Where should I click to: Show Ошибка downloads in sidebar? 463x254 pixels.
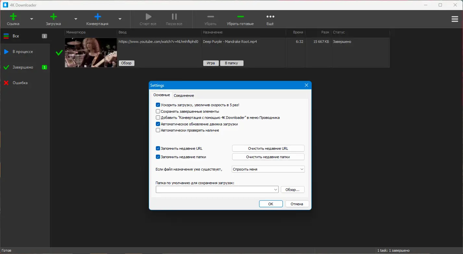point(25,83)
